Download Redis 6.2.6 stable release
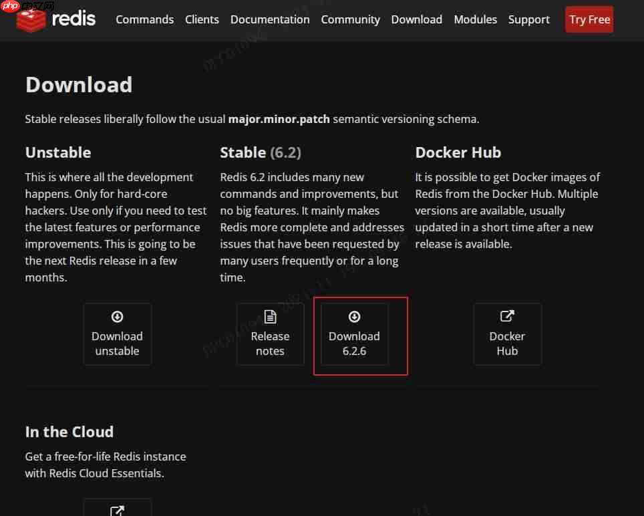This screenshot has height=516, width=644. 354,334
